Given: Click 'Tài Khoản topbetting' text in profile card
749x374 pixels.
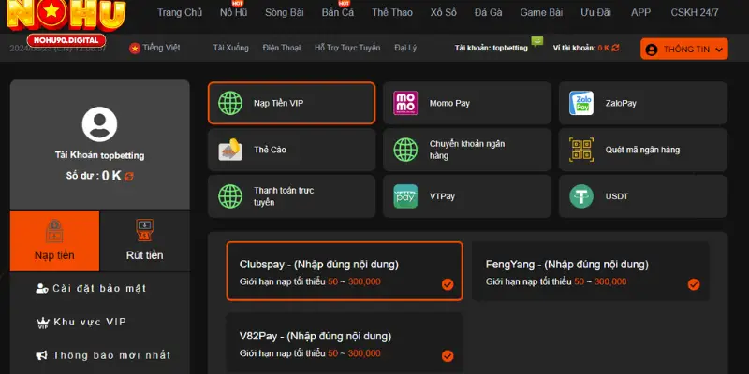Looking at the screenshot, I should pyautogui.click(x=99, y=155).
